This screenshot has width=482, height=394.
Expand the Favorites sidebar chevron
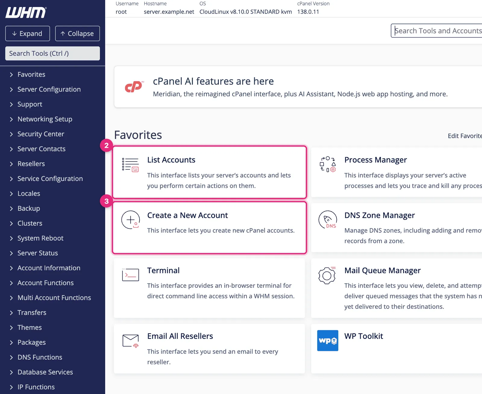pos(11,75)
